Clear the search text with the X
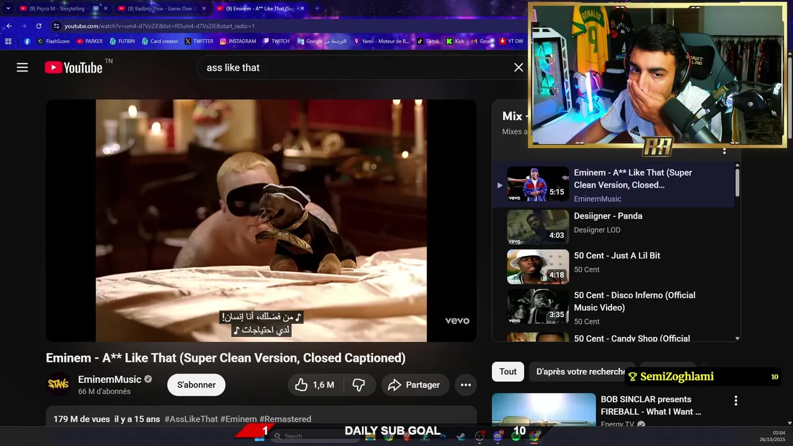The image size is (793, 446). pos(519,68)
